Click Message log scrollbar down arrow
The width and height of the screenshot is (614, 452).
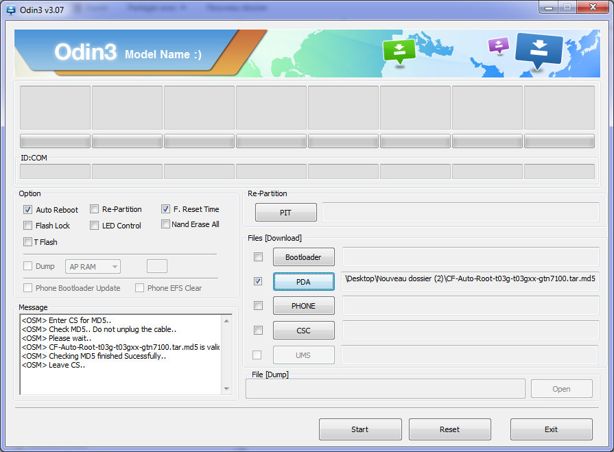(226, 389)
